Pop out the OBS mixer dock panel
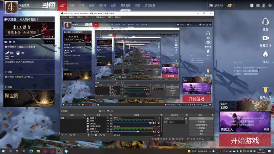The image size is (274, 154). (x=161, y=115)
